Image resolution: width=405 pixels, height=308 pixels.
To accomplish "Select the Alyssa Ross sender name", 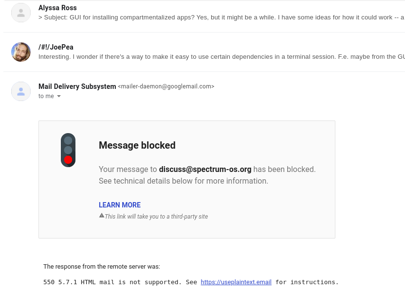I will pos(57,8).
